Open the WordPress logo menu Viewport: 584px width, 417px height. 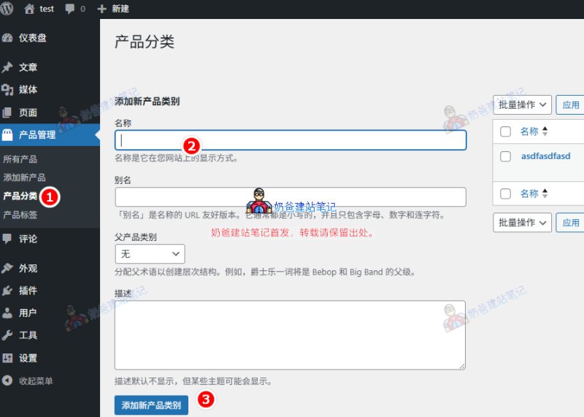click(7, 8)
